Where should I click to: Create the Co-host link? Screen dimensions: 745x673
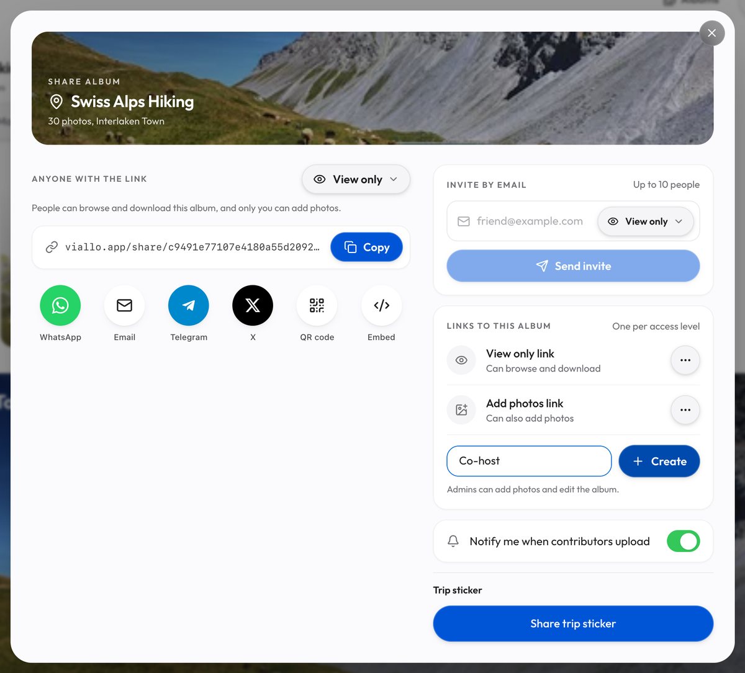point(659,461)
